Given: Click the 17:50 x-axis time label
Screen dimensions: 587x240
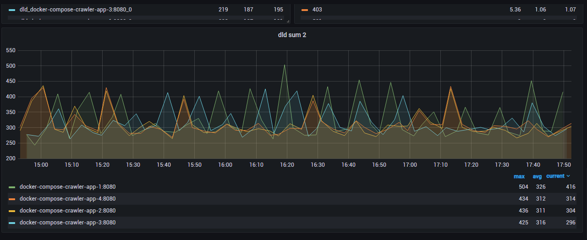Looking at the screenshot, I should point(563,165).
